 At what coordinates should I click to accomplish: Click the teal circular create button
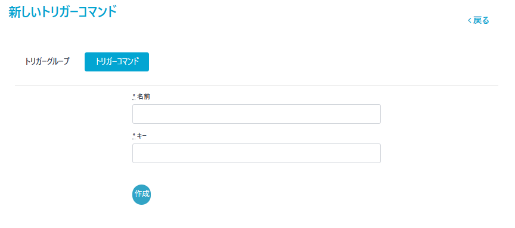click(x=141, y=194)
